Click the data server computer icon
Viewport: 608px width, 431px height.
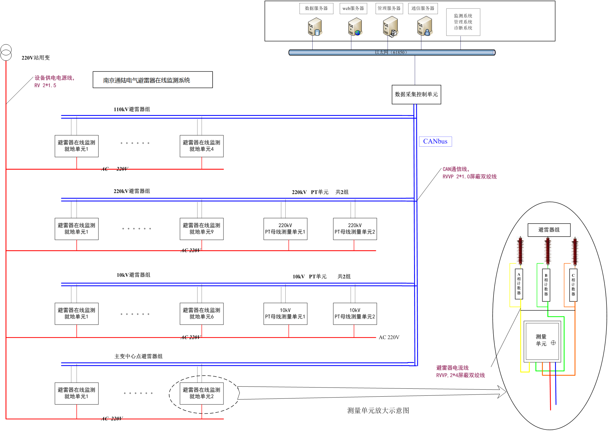pos(315,27)
